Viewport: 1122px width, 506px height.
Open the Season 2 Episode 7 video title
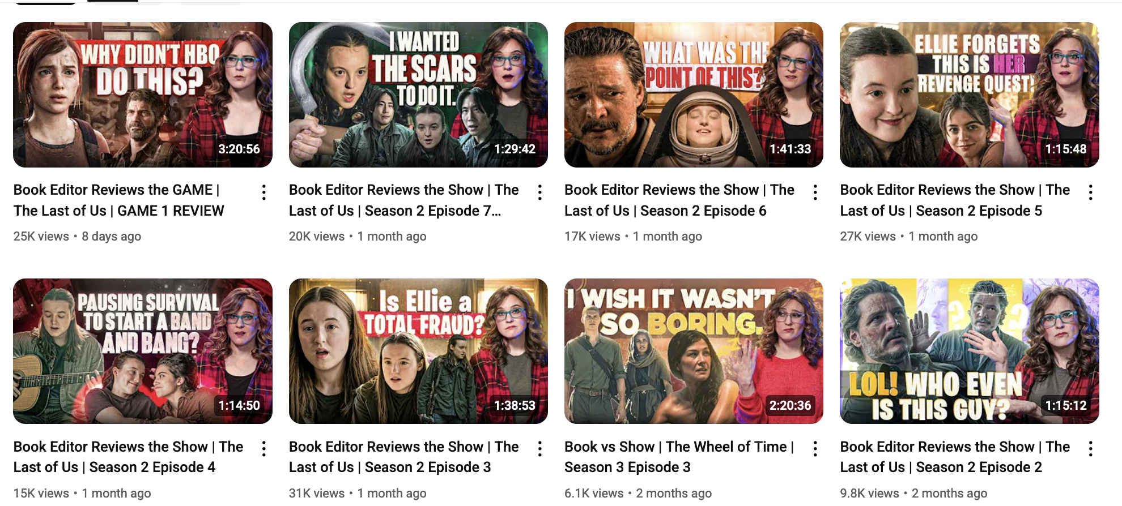(404, 200)
